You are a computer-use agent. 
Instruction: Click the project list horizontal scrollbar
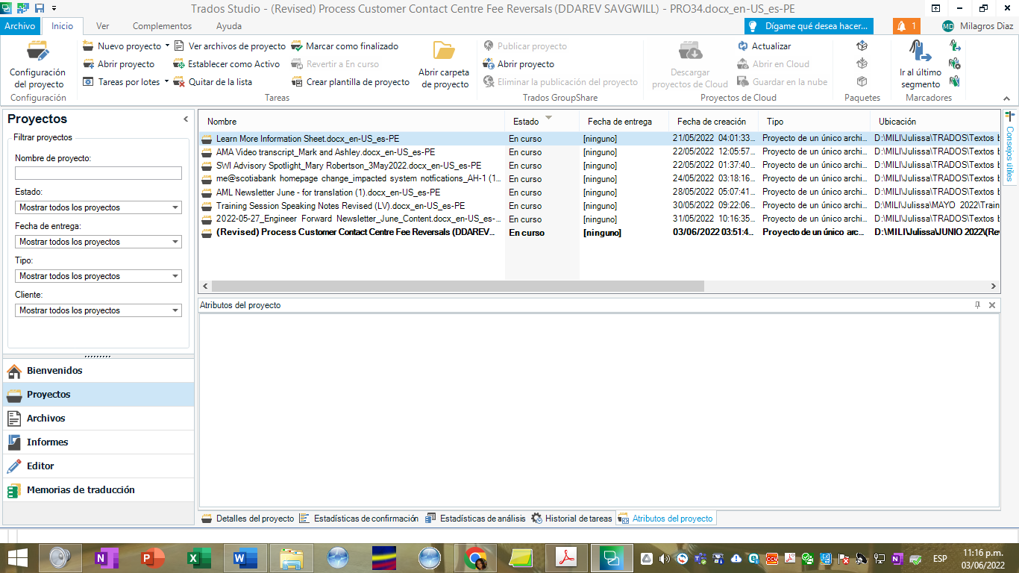point(457,286)
